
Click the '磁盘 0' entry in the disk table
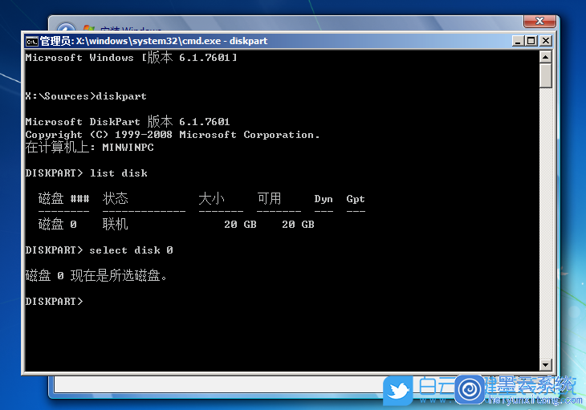coord(58,224)
